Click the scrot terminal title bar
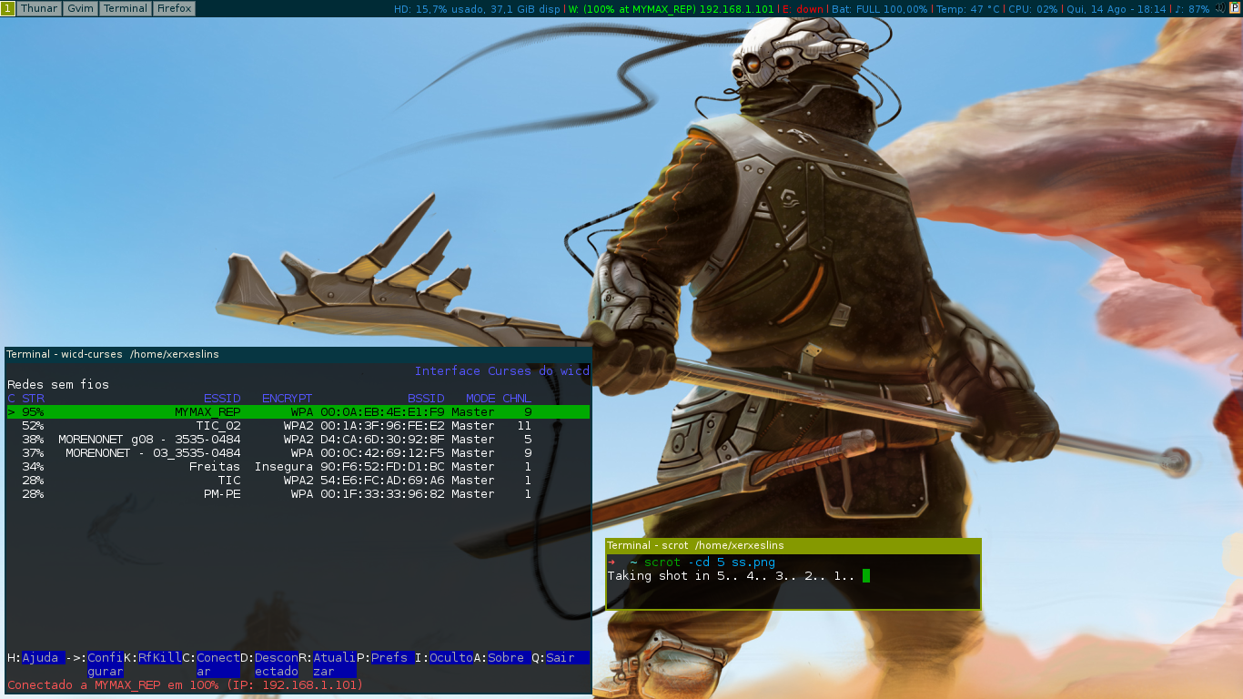 click(793, 545)
